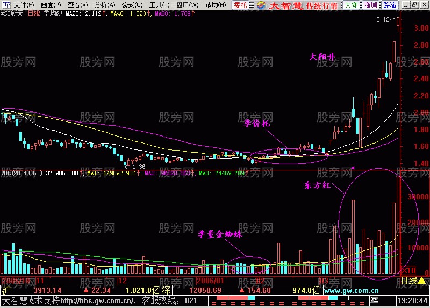The width and height of the screenshot is (430, 308).
Task: Open the 分析(A) menu
Action: tap(105, 5)
